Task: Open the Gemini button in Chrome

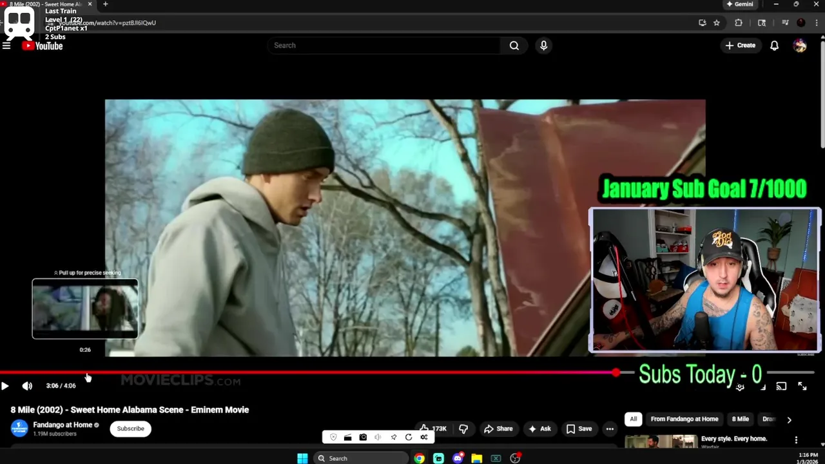Action: 740,4
